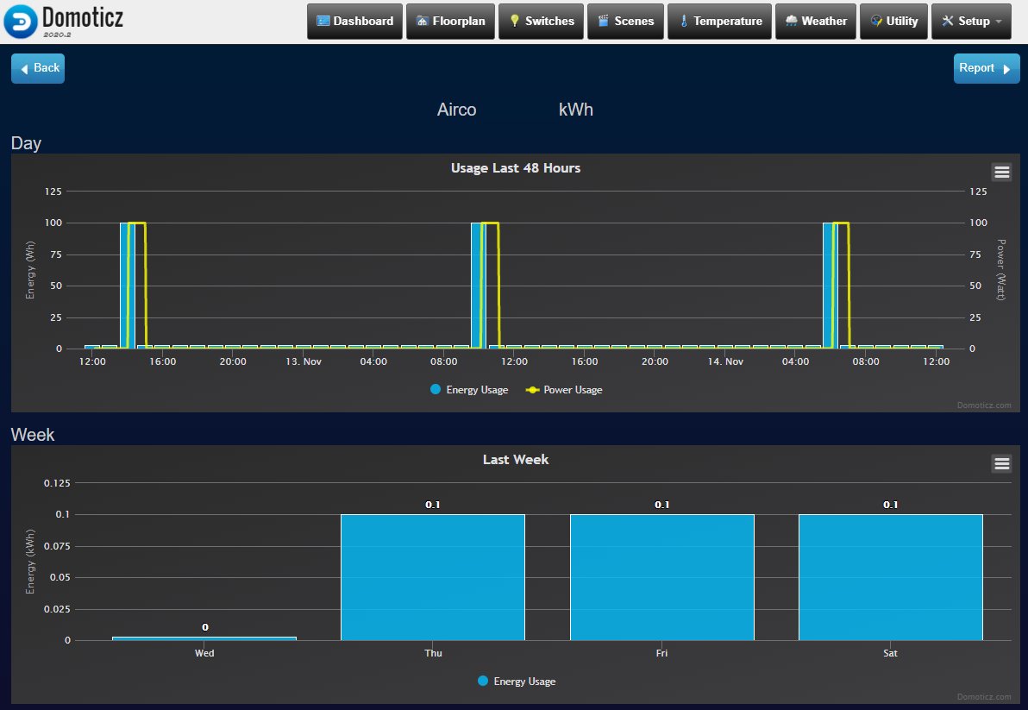1028x710 pixels.
Task: Open the Report page
Action: click(986, 68)
